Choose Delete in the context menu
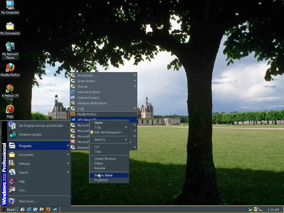 [x=109, y=163]
